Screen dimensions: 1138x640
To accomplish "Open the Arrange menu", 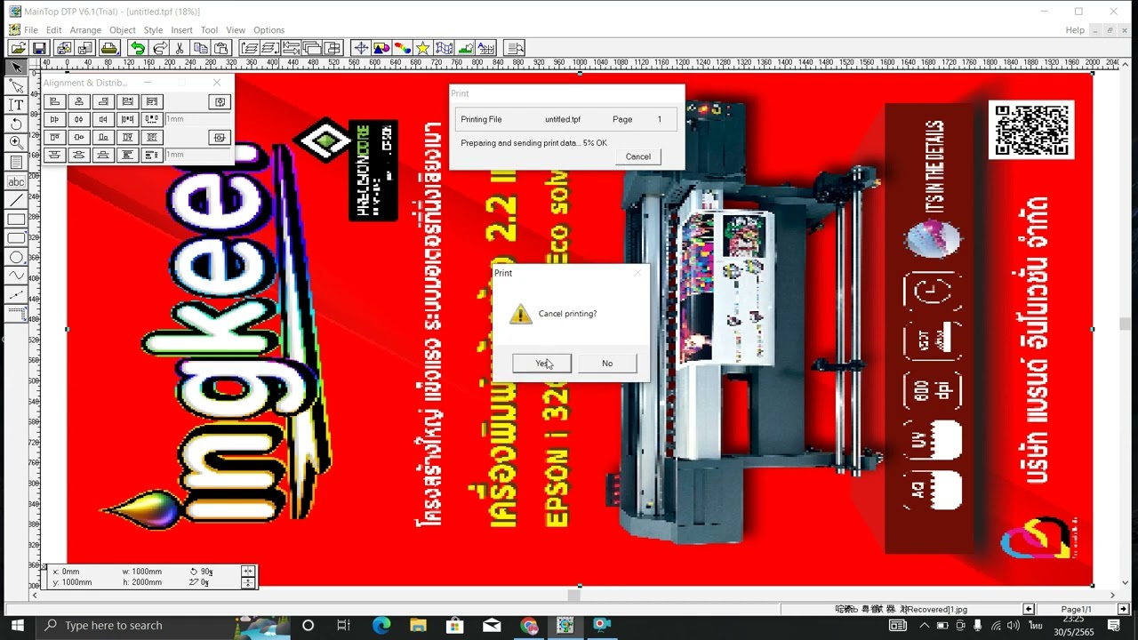I will (85, 30).
